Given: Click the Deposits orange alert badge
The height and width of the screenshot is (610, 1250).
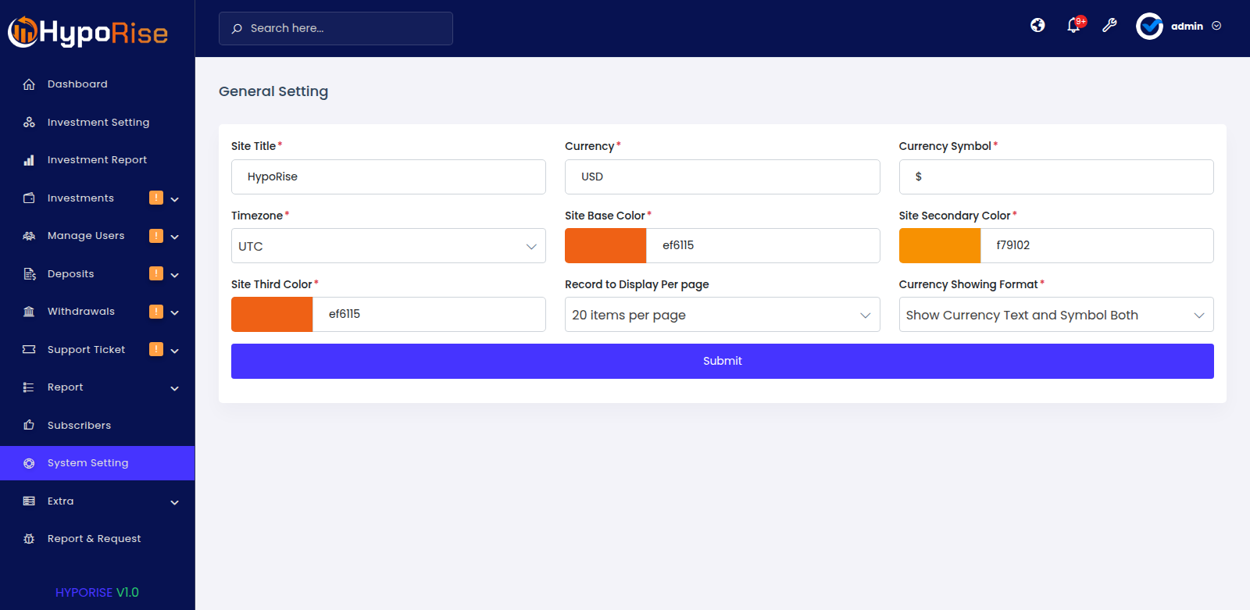Looking at the screenshot, I should tap(156, 273).
